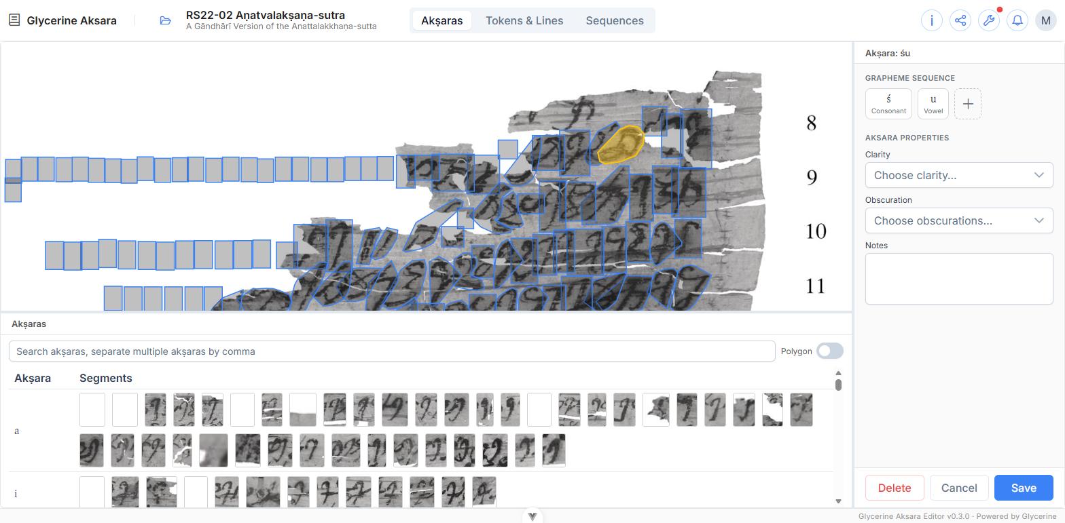Viewport: 1065px width, 523px height.
Task: Open the info icon in top bar
Action: [931, 20]
